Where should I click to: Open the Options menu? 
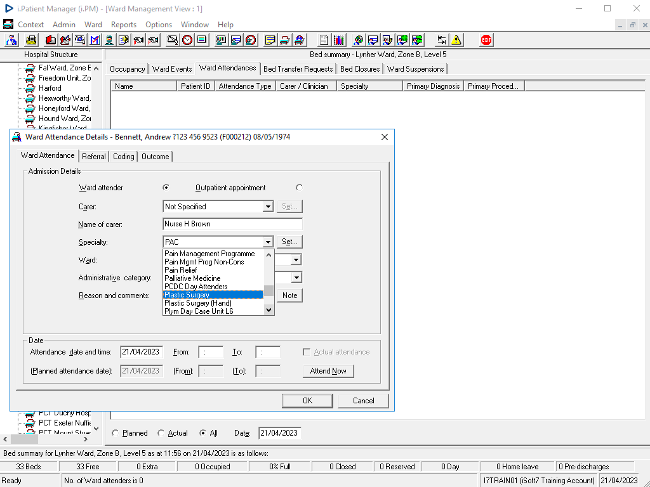click(x=158, y=25)
